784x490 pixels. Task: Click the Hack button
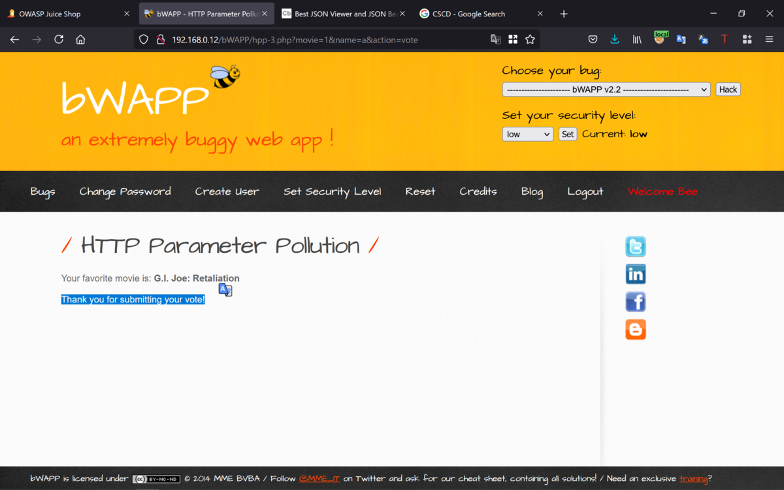tap(728, 90)
